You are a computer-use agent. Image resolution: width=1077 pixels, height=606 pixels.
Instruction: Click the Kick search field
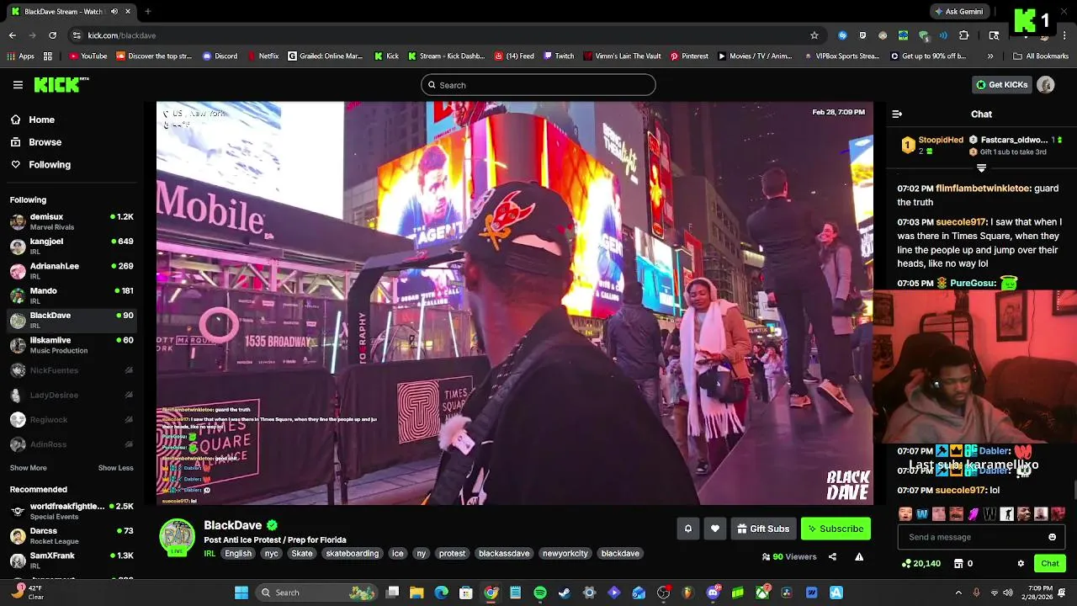538,85
